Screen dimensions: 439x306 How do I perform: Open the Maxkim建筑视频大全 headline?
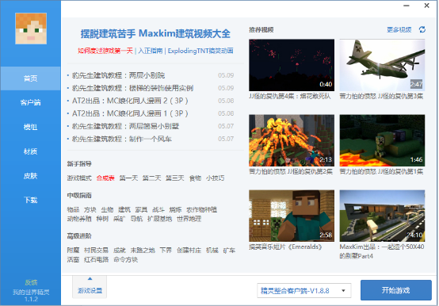click(155, 33)
